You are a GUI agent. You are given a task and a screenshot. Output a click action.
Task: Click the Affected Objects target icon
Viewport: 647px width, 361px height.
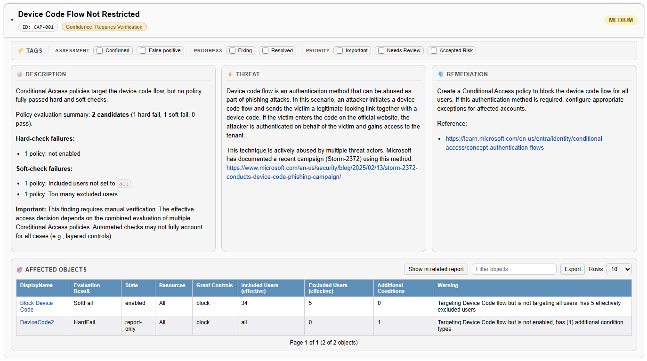pyautogui.click(x=19, y=270)
